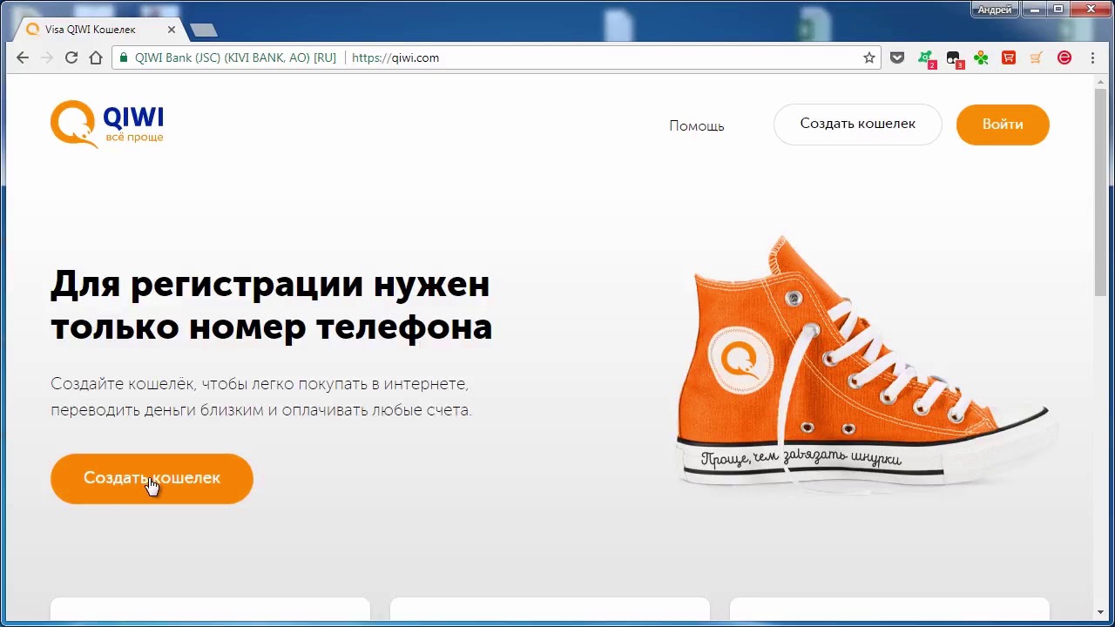The image size is (1115, 627).
Task: Reload the page with the refresh icon
Action: pyautogui.click(x=71, y=57)
